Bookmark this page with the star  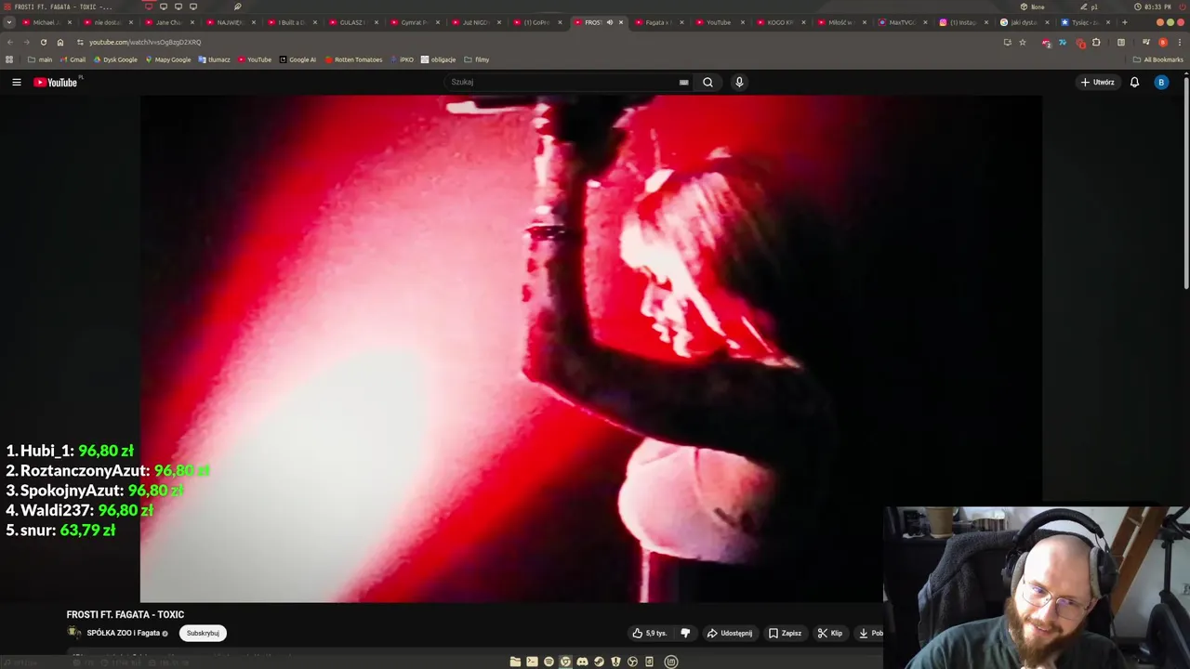point(1023,42)
